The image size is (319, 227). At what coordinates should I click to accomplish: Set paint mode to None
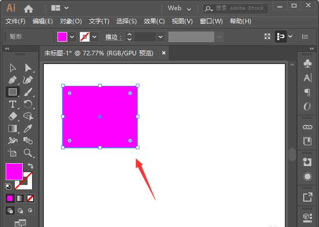pyautogui.click(x=31, y=198)
